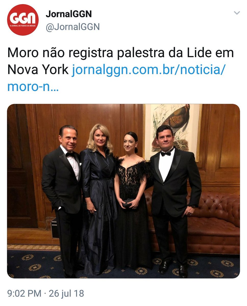Screen dimensions: 247x306
Task: Click the words Nova York in the tweet
Action: pyautogui.click(x=38, y=70)
